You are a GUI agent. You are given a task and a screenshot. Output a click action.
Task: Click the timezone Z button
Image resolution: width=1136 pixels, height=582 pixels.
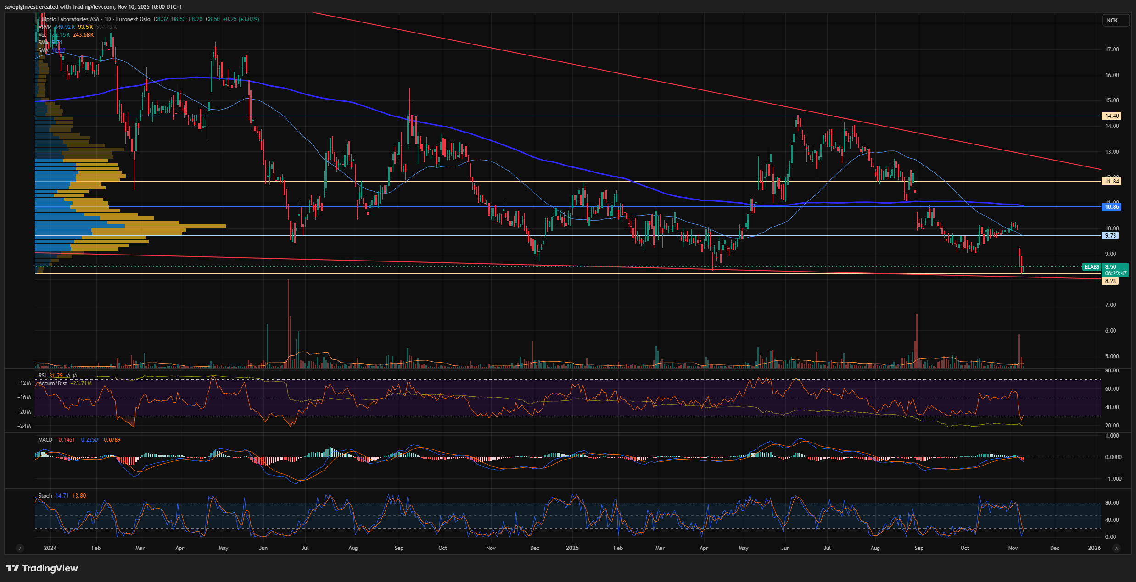[x=19, y=548]
